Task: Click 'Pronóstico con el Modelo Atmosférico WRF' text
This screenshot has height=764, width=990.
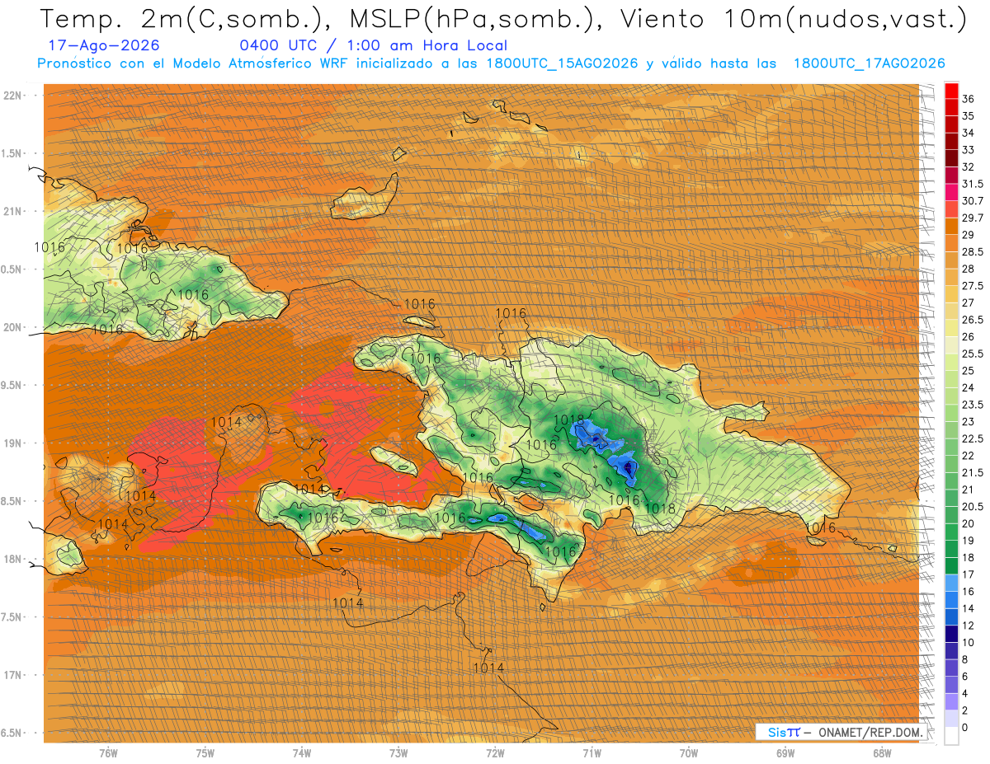Action: [195, 63]
